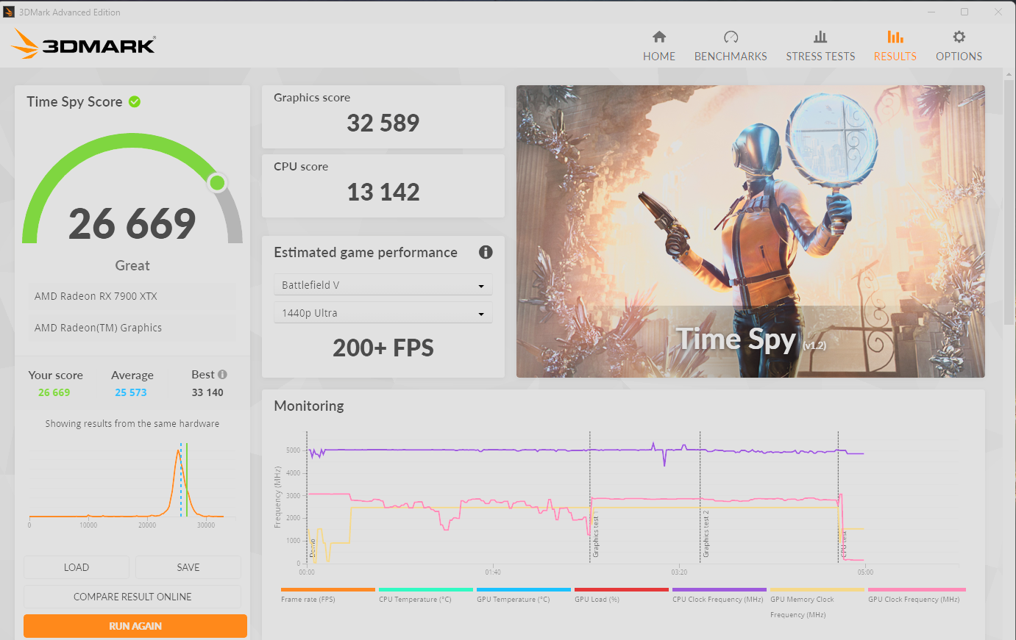Toggle CPU Clock Frequency legend swatch
1016x640 pixels.
pos(720,589)
